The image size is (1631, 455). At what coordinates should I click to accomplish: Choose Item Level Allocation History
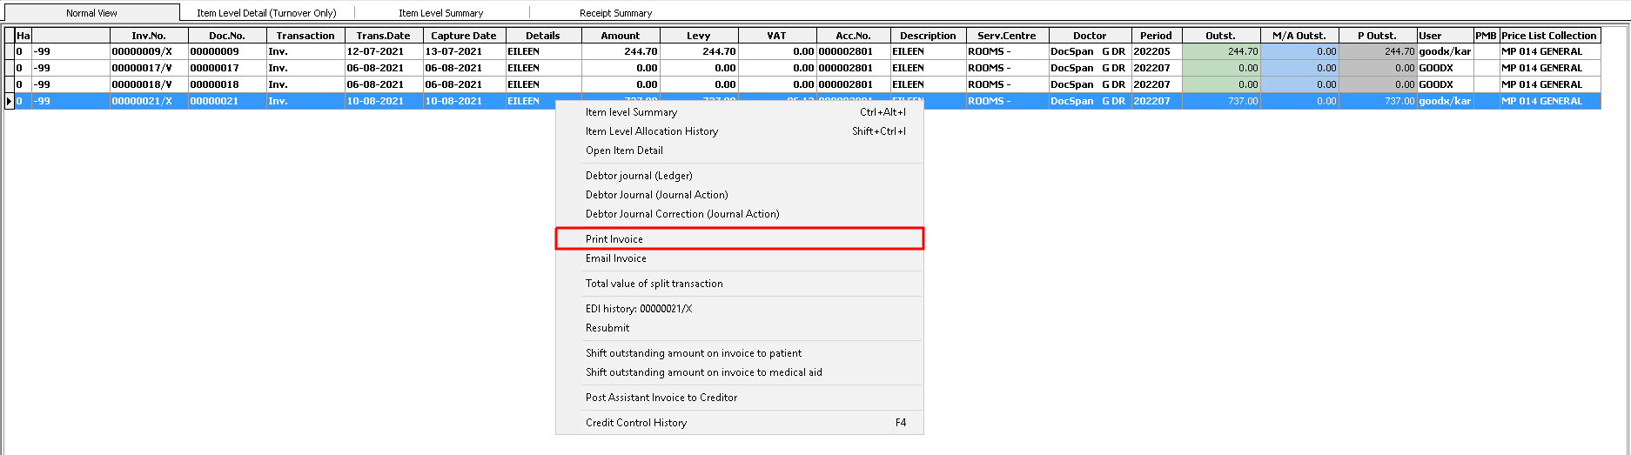pyautogui.click(x=651, y=131)
